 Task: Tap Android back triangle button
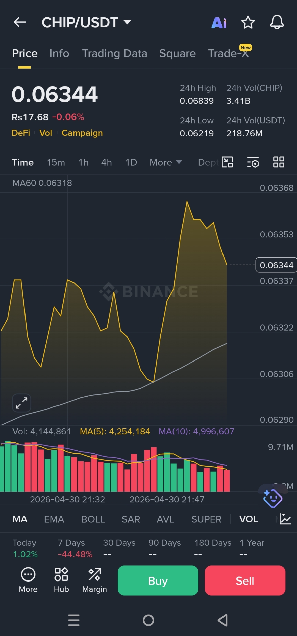coord(223,620)
